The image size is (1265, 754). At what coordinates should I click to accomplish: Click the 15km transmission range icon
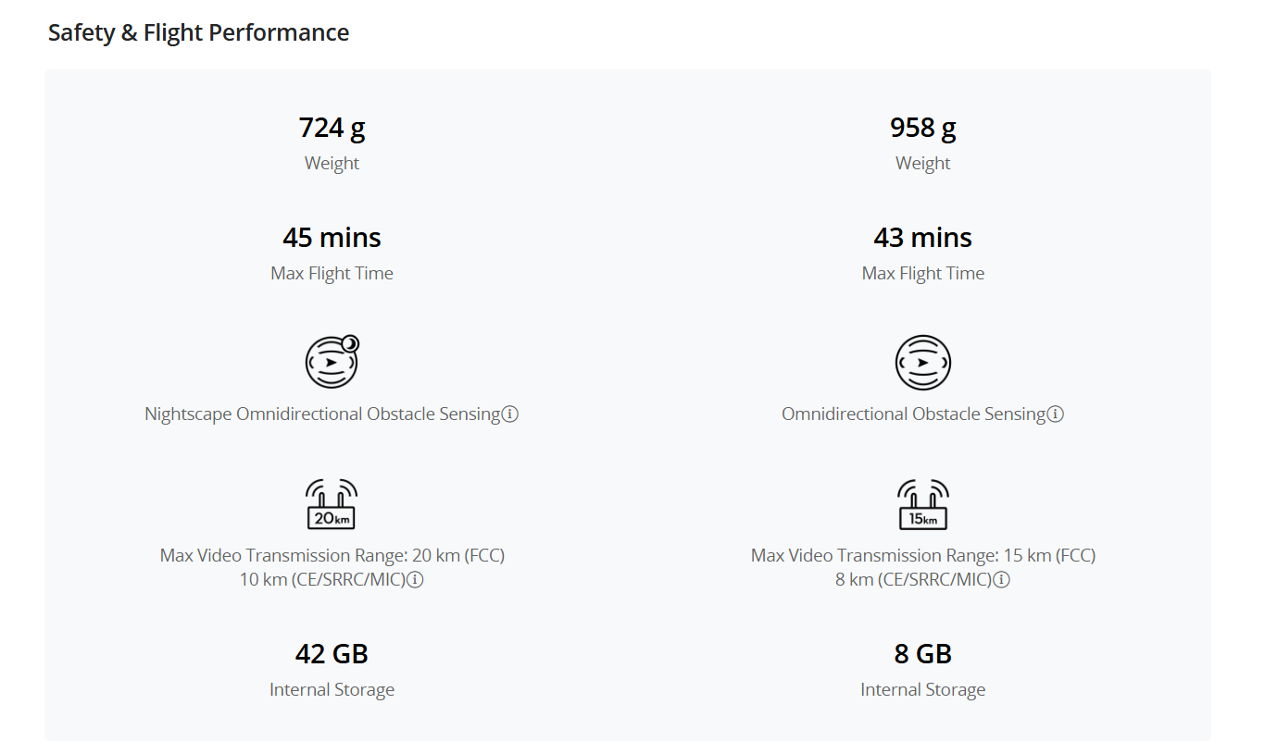pyautogui.click(x=923, y=504)
